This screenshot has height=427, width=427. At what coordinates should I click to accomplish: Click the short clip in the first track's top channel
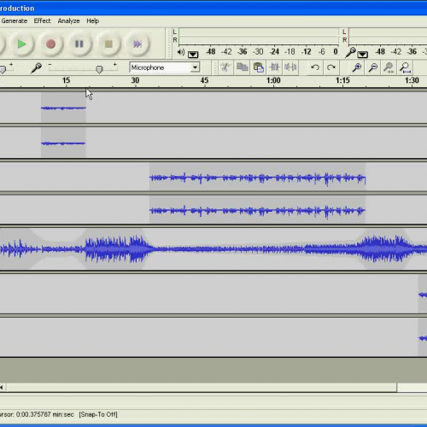63,108
